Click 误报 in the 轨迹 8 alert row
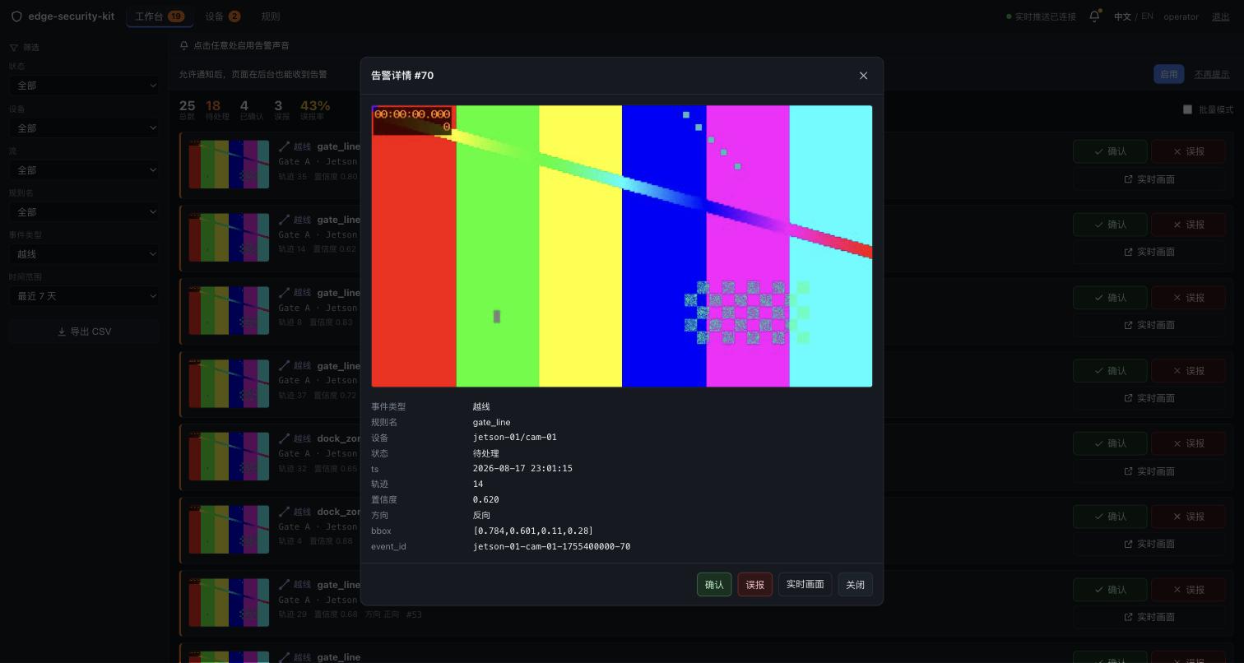1244x663 pixels. click(1188, 297)
